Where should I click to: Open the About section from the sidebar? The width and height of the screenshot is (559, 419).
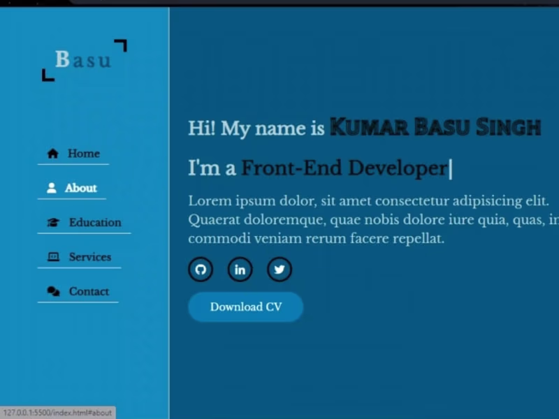81,187
